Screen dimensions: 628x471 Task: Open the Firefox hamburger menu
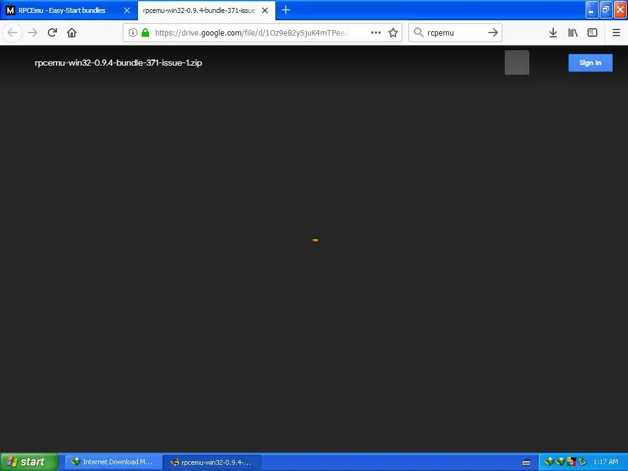pyautogui.click(x=616, y=33)
